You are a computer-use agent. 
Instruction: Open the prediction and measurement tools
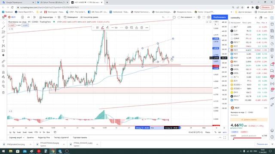pyautogui.click(x=3, y=50)
